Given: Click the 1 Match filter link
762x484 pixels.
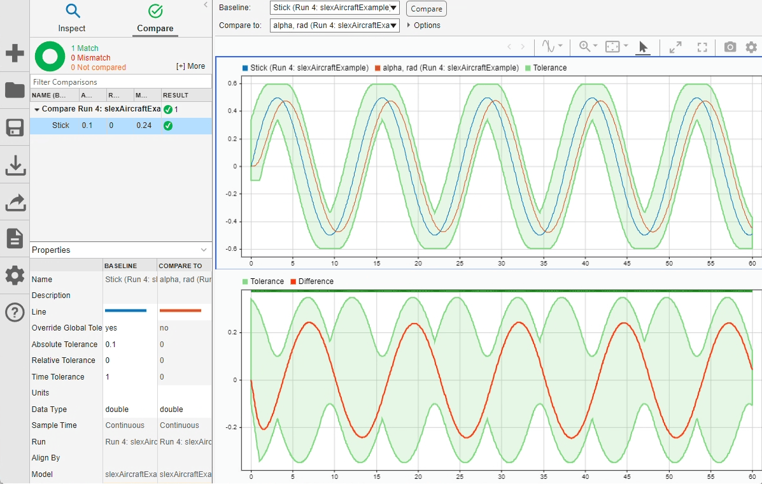Looking at the screenshot, I should (85, 48).
